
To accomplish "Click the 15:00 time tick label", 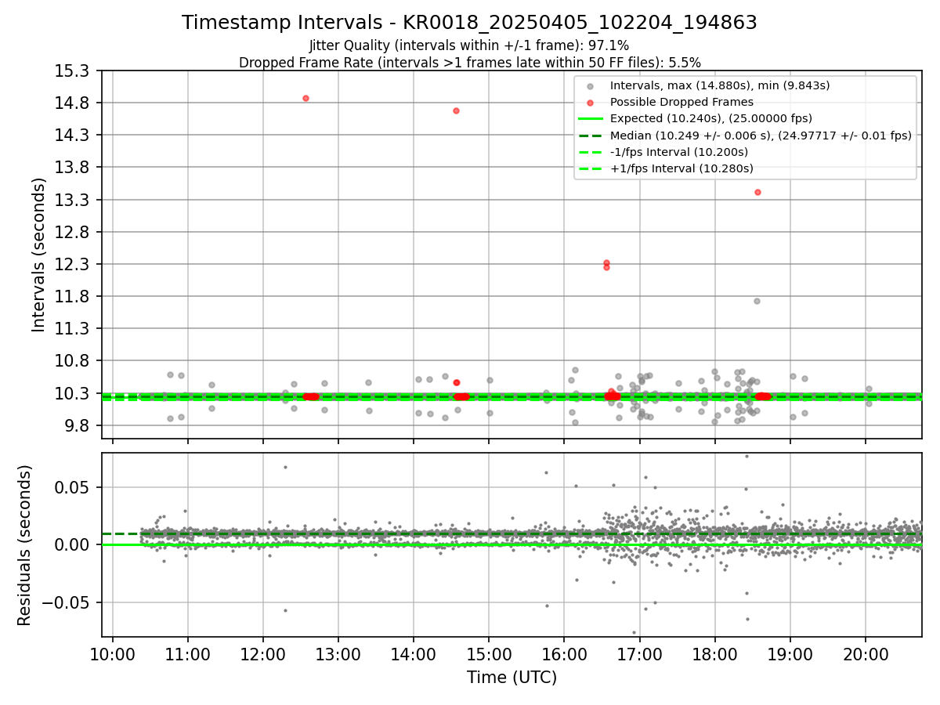I will [489, 656].
